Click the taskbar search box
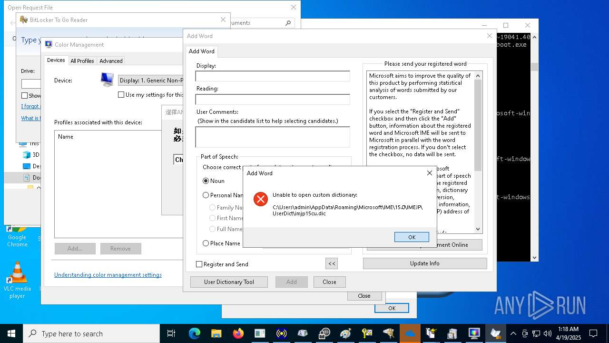 click(x=91, y=334)
